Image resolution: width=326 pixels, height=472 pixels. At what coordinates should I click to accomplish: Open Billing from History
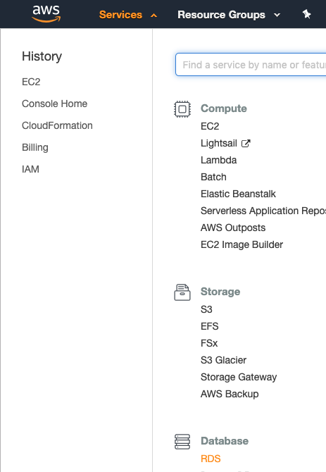[35, 147]
